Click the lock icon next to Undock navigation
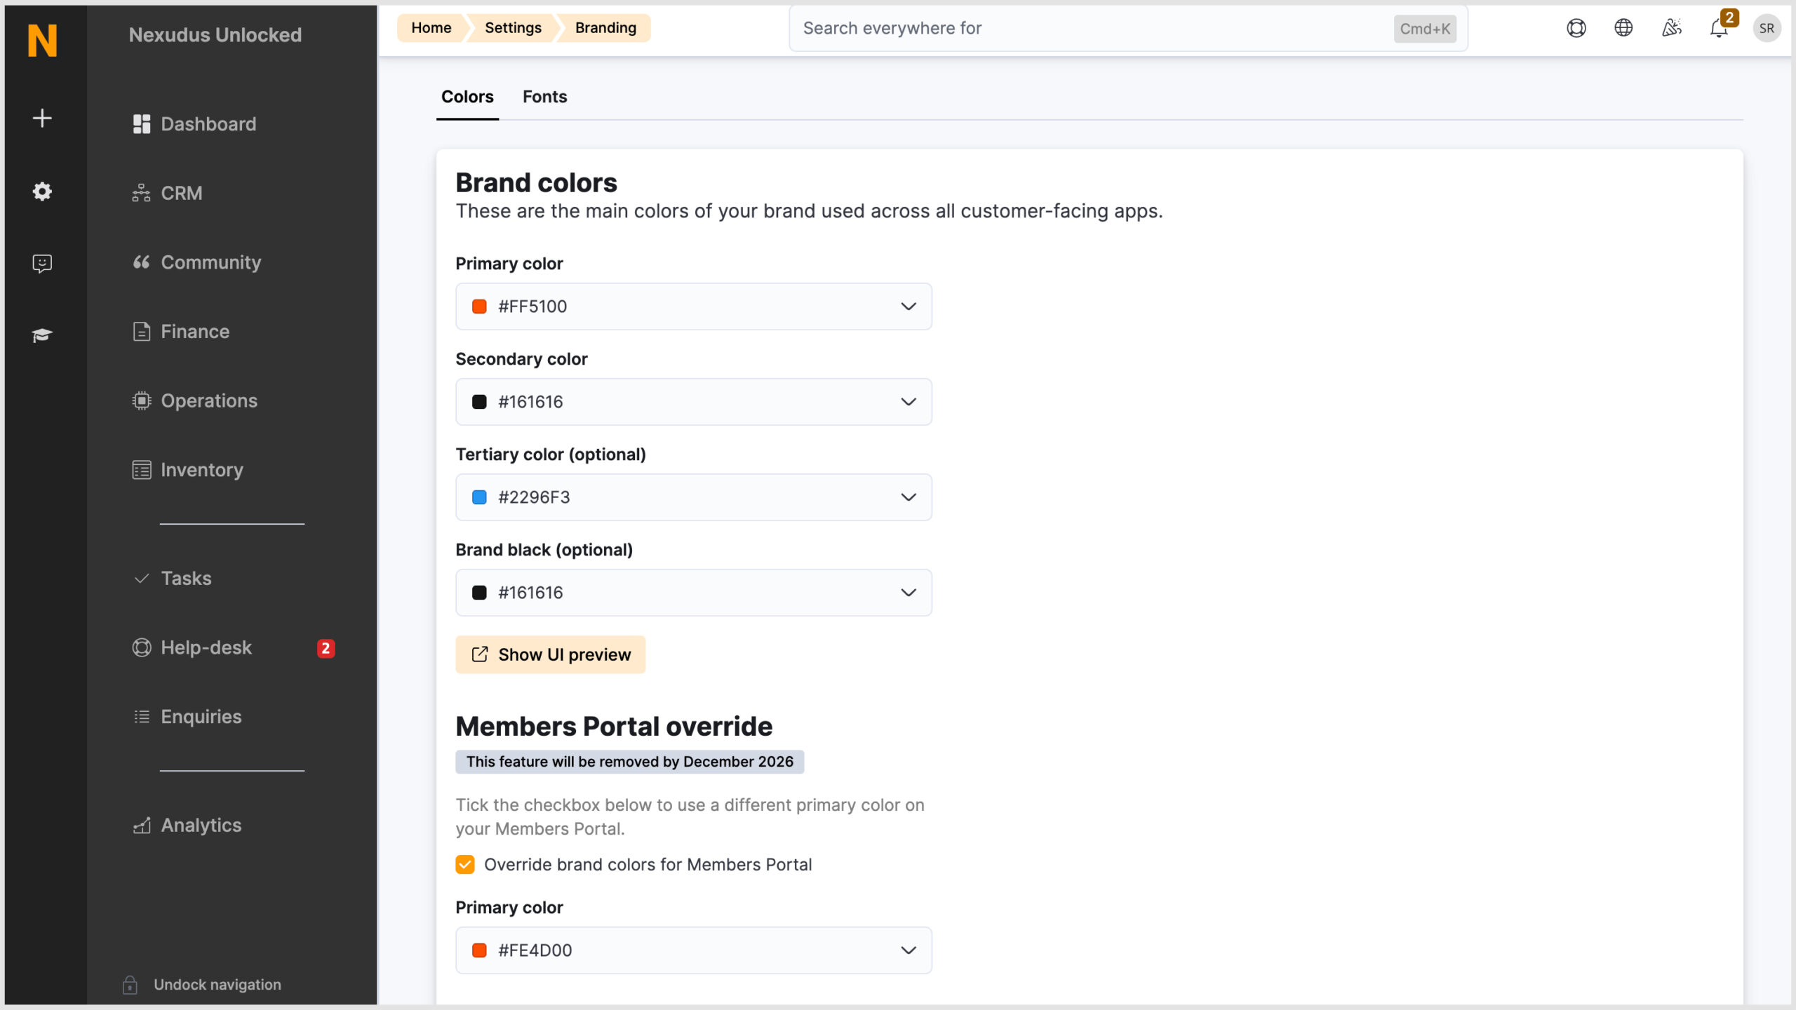1796x1010 pixels. [x=130, y=985]
